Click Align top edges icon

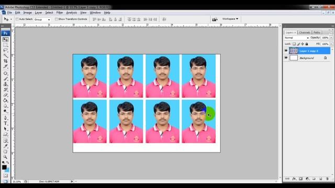(94, 19)
